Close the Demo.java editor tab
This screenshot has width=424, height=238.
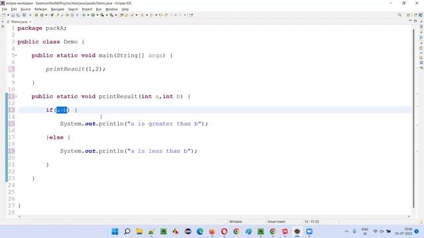click(30, 22)
